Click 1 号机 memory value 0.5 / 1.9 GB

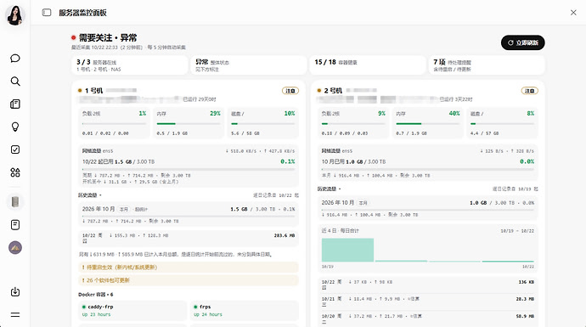coord(172,133)
